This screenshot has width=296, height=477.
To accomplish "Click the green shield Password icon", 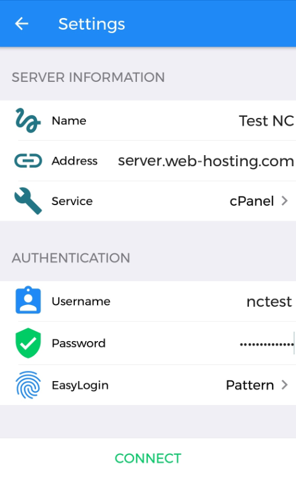I will (28, 343).
